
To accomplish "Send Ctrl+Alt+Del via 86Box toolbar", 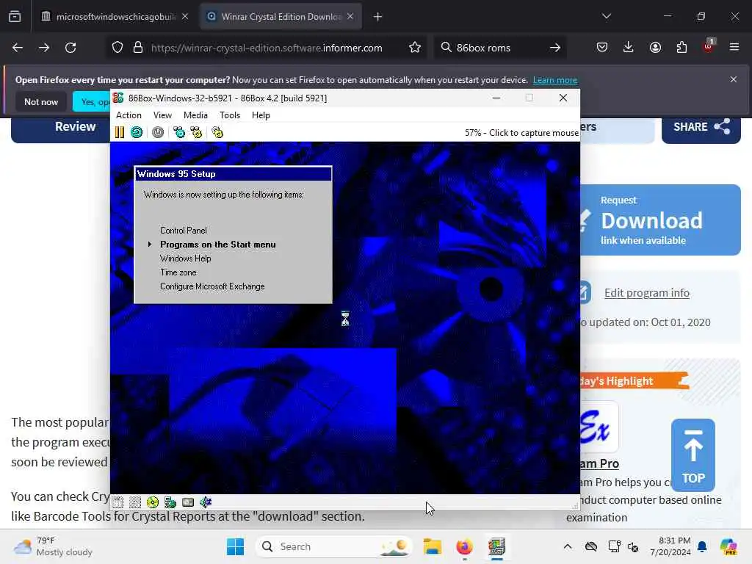I will 179,132.
